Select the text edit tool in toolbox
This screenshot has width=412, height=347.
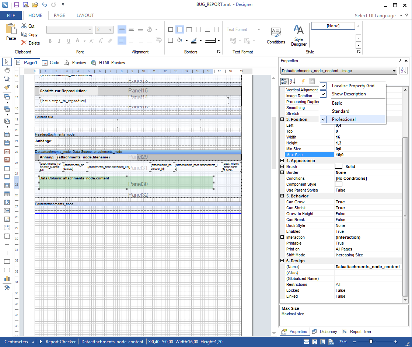(x=7, y=78)
